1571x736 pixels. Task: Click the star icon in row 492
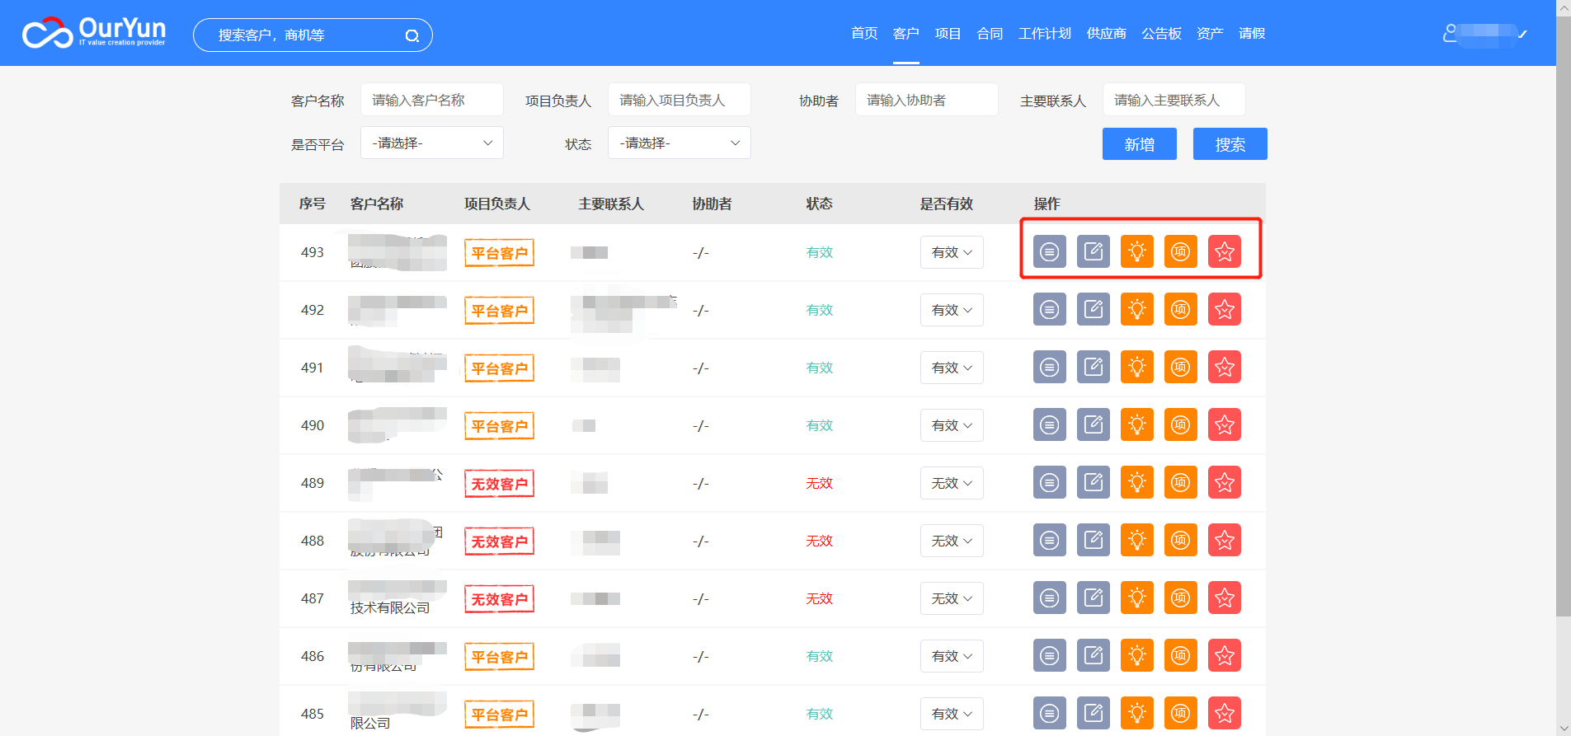coord(1225,310)
